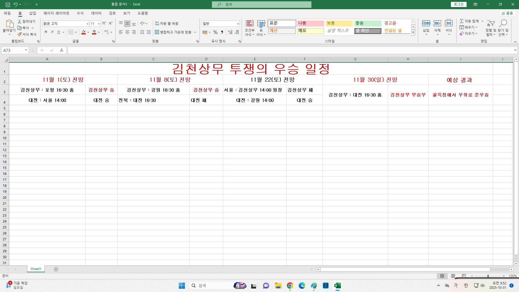Apply the Neutral (보통) cell style
This screenshot has height=292, width=519.
(339, 23)
